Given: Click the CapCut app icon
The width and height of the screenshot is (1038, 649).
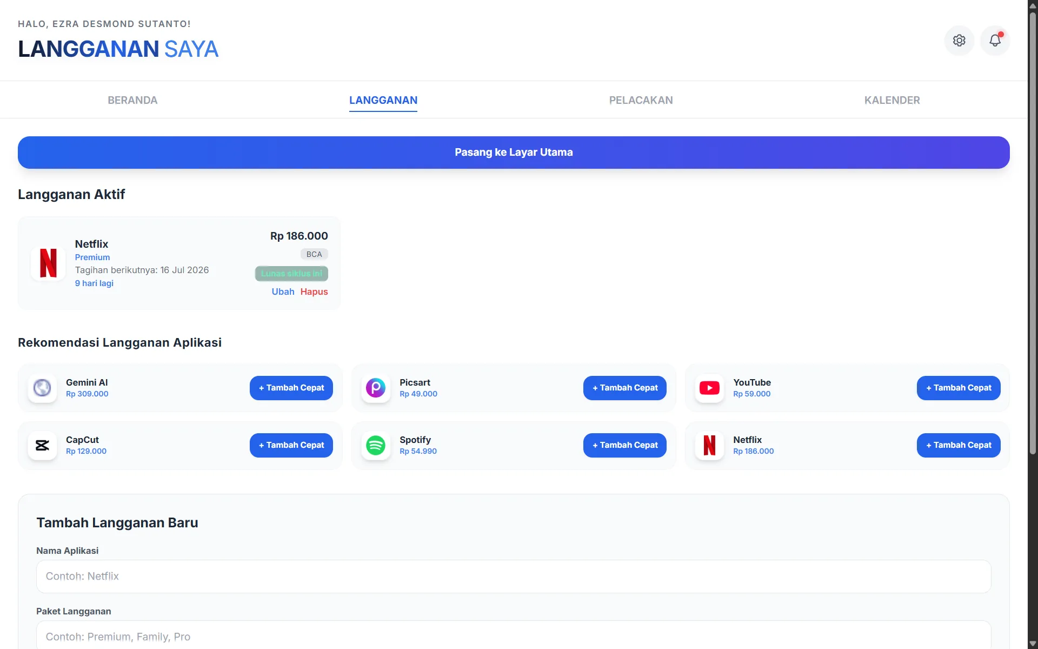Looking at the screenshot, I should tap(42, 445).
